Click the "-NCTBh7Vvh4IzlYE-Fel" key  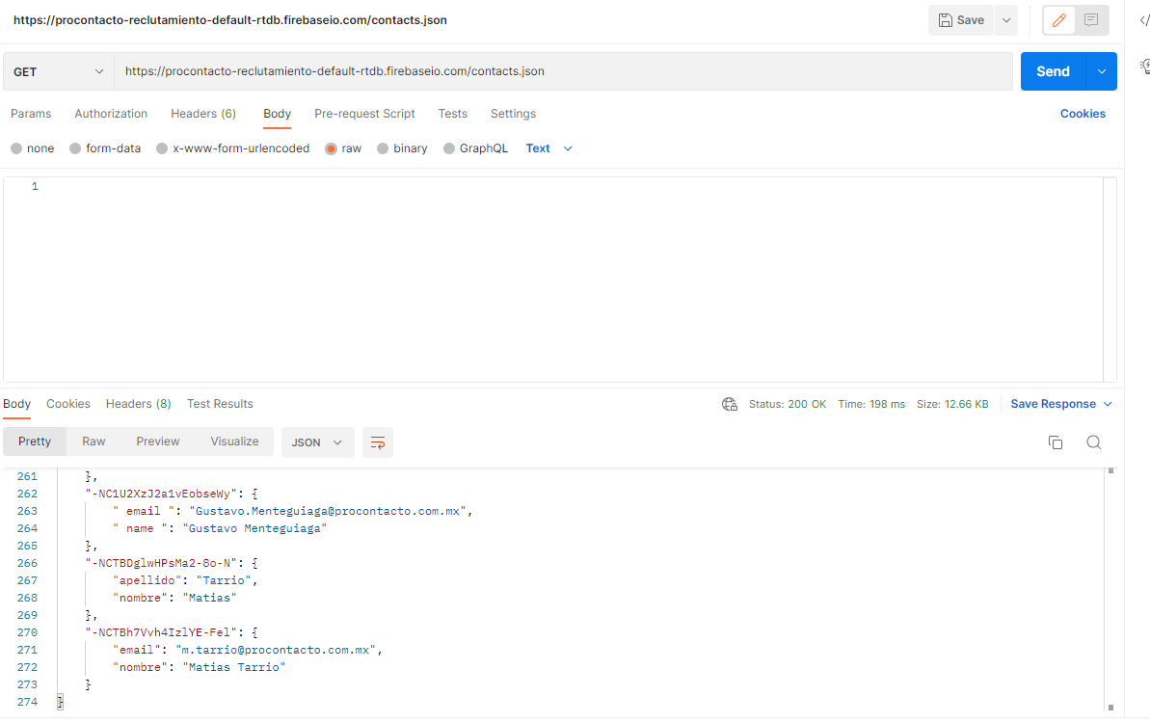pos(161,632)
